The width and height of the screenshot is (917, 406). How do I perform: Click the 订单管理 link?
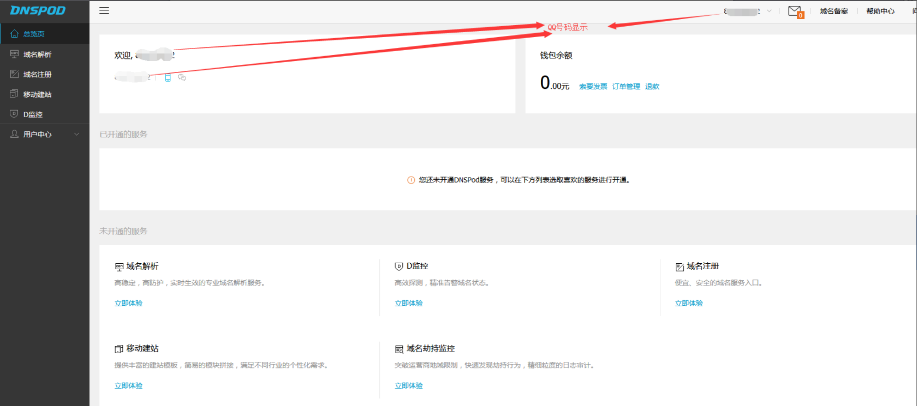click(626, 87)
